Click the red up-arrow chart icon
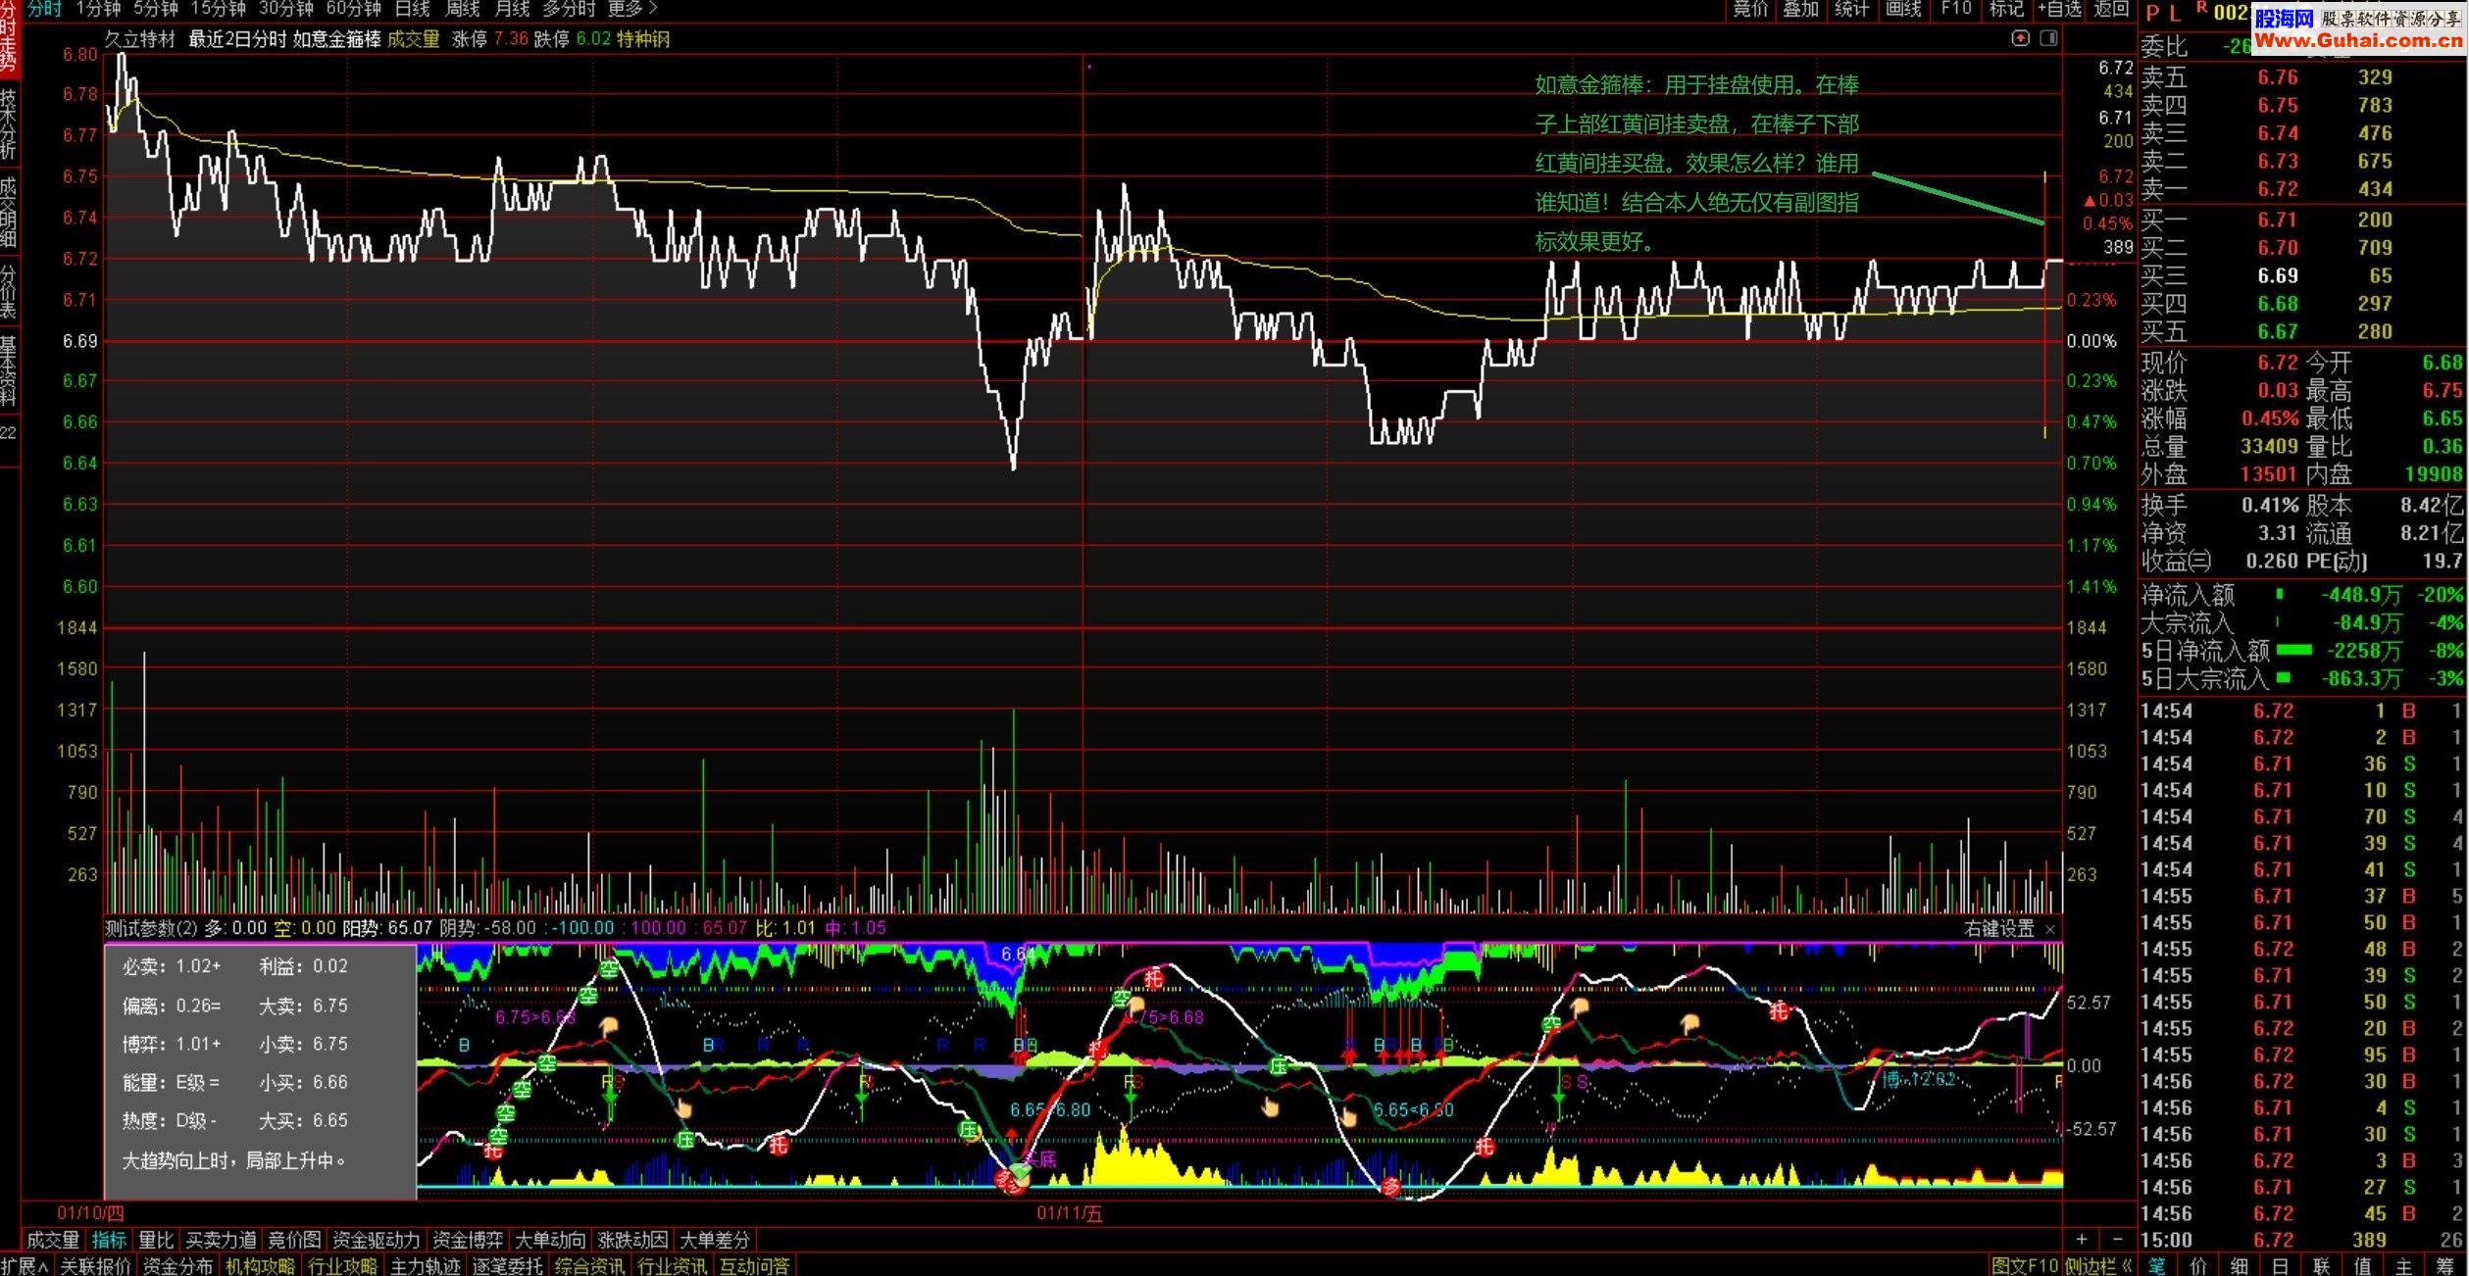Viewport: 2469px width, 1276px height. coord(2020,38)
